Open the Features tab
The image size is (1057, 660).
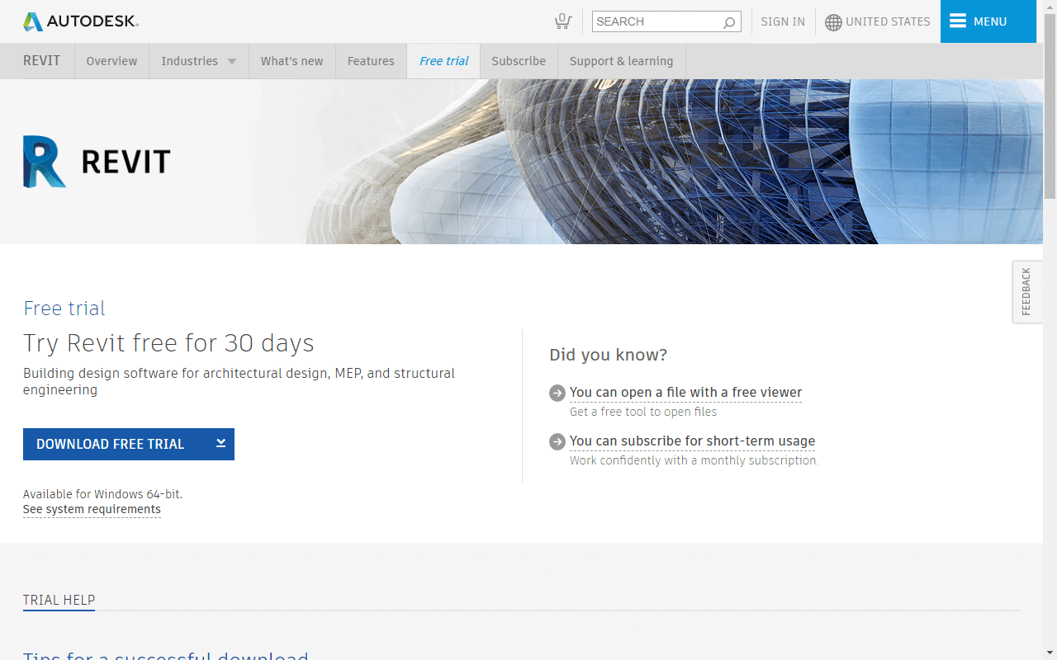tap(371, 61)
